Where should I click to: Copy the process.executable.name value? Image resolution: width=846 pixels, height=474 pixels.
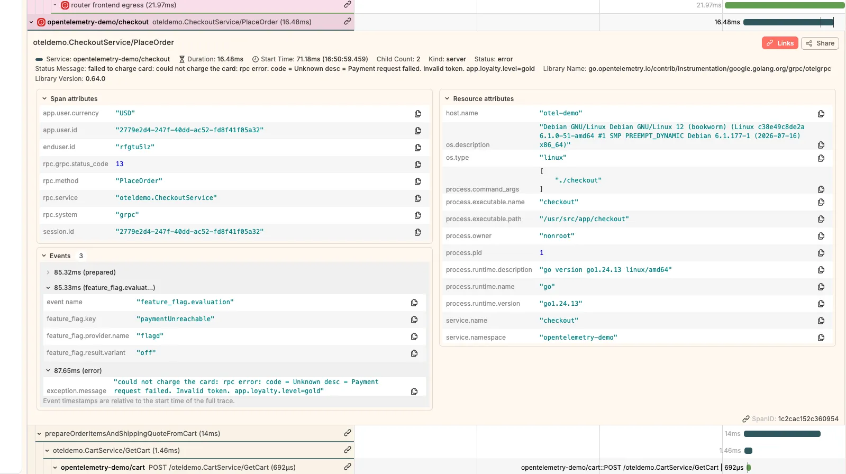click(821, 202)
